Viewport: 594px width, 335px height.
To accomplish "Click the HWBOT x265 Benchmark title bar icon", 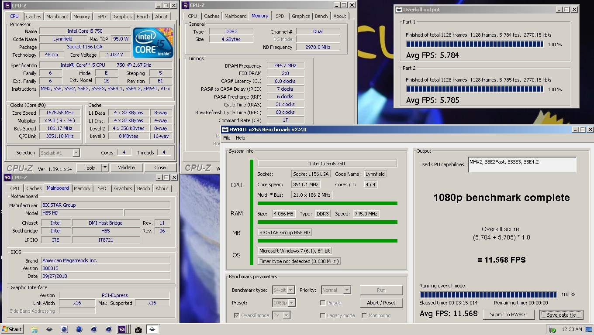I will point(225,130).
